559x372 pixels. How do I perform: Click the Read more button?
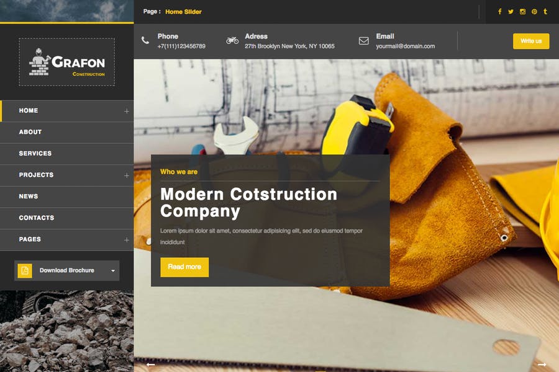(x=184, y=267)
